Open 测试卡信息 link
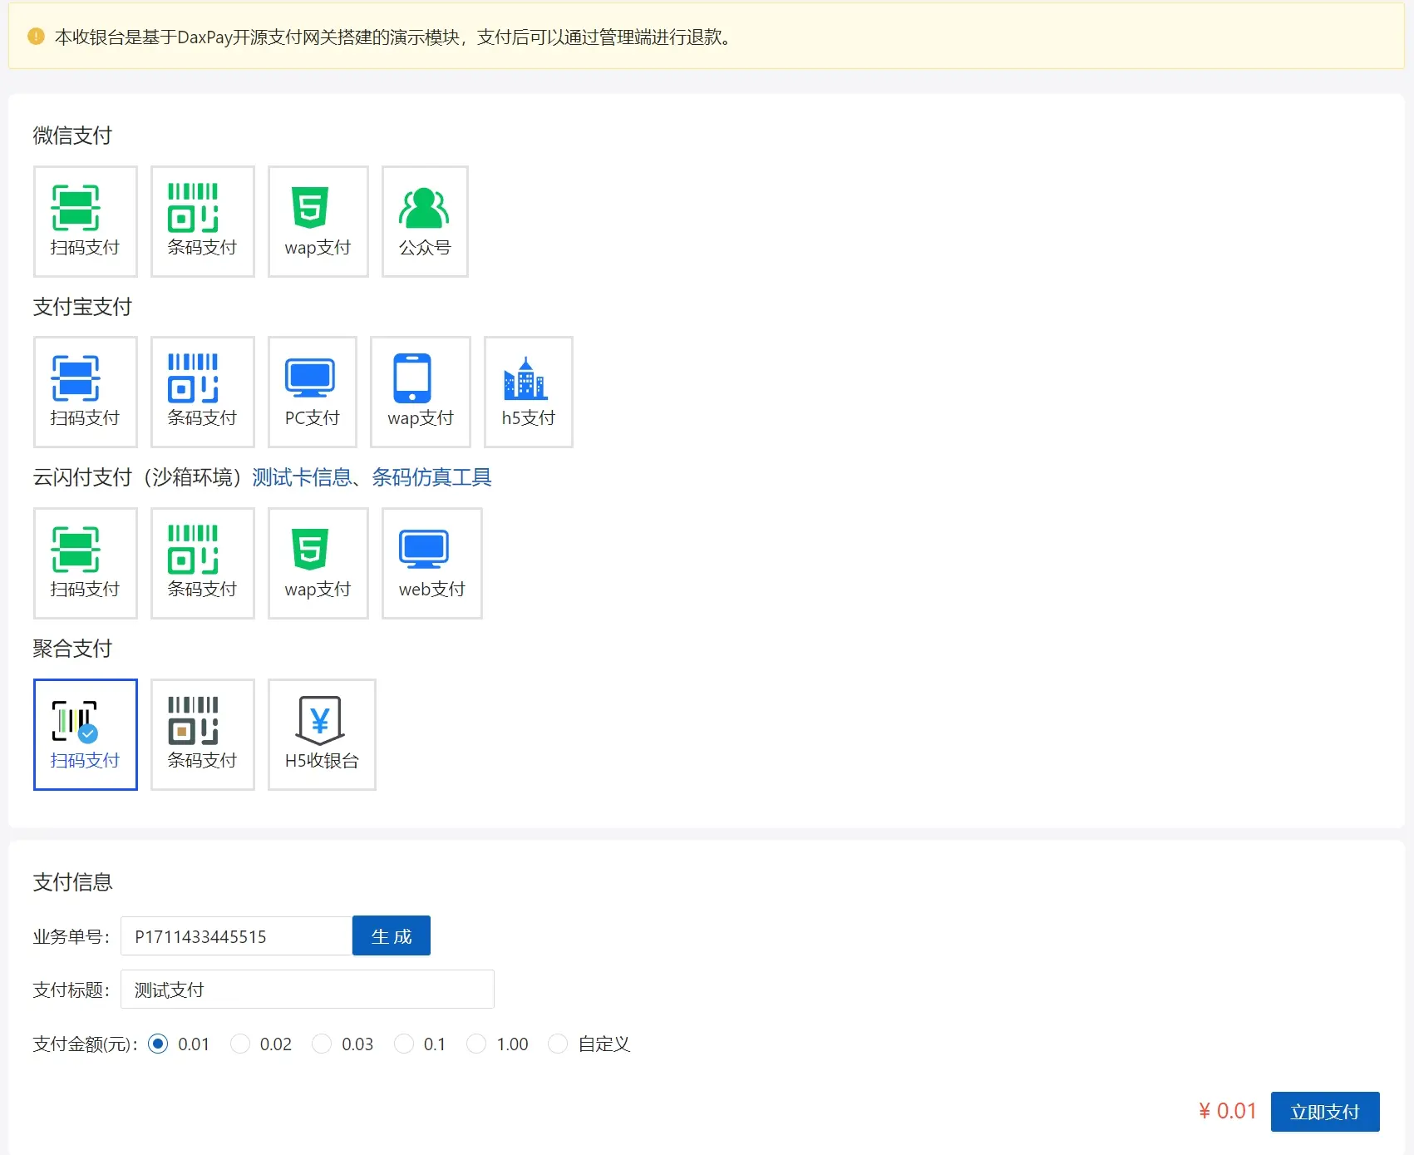The height and width of the screenshot is (1155, 1414). pos(302,477)
